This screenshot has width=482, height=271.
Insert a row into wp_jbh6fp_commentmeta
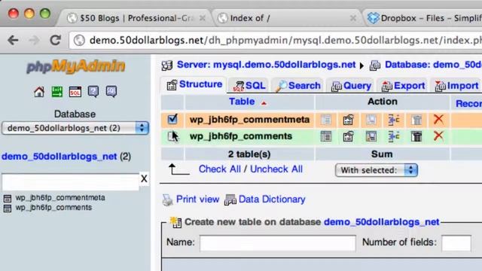(394, 120)
